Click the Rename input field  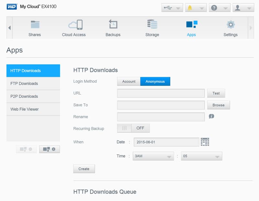coord(161,117)
